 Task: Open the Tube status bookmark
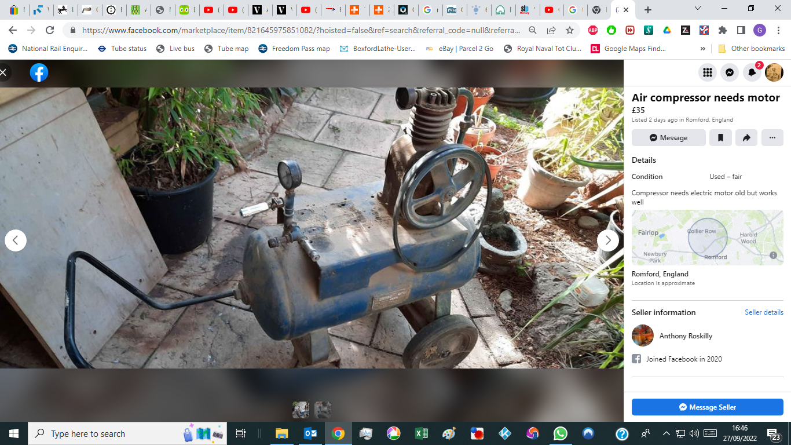[x=122, y=49]
